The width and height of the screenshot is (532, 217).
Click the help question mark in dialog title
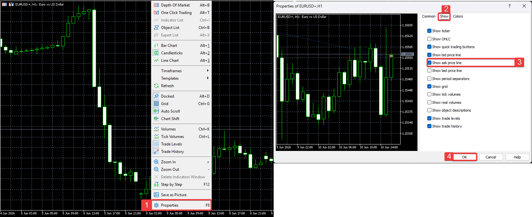510,6
